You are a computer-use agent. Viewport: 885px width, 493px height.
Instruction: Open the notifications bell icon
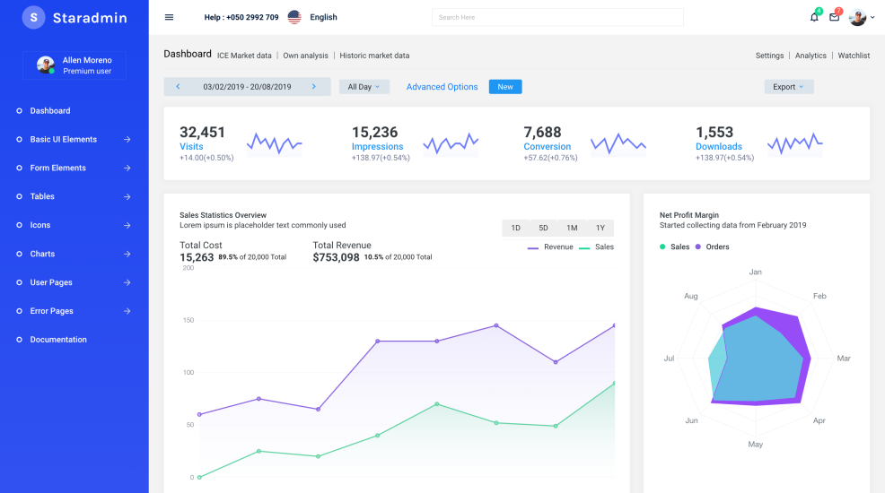click(814, 17)
